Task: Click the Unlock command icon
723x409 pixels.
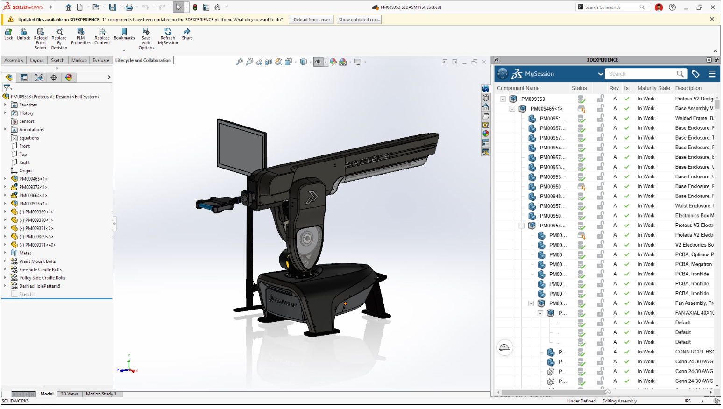Action: (x=23, y=32)
